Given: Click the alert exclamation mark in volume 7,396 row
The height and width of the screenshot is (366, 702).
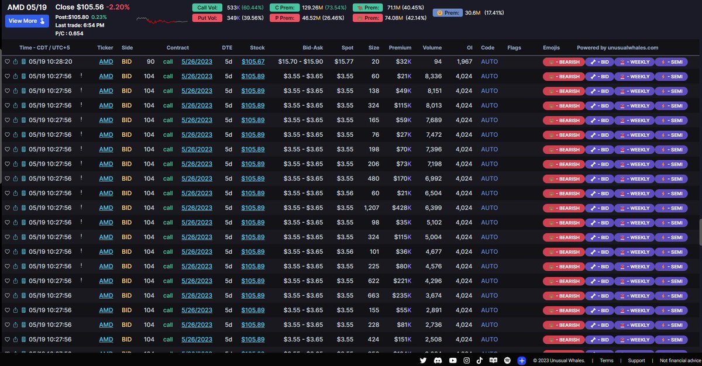Looking at the screenshot, I should [x=81, y=149].
